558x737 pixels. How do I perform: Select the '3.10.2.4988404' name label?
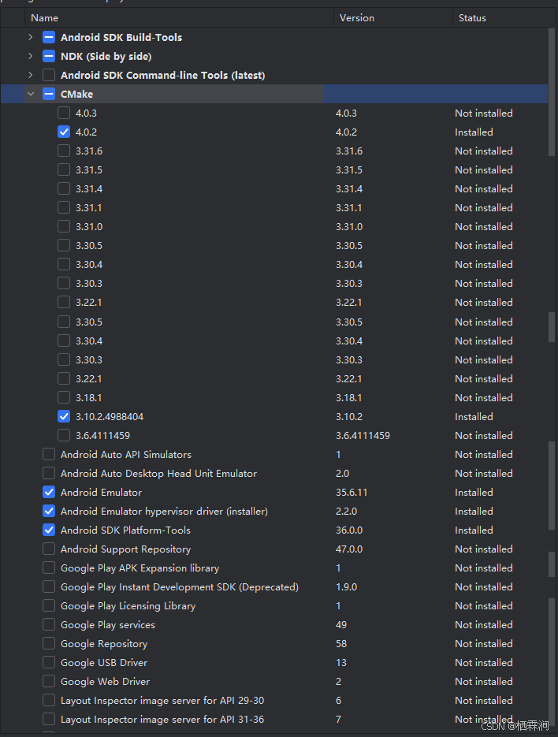(110, 416)
